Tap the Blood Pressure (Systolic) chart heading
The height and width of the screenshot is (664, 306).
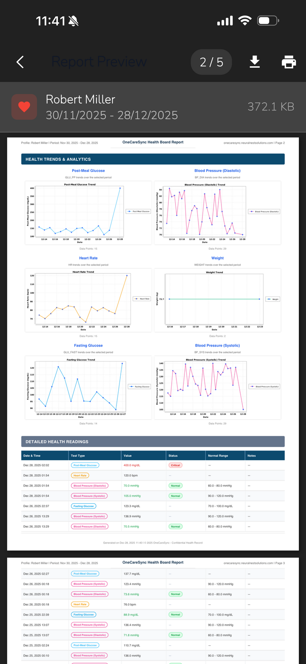(218, 345)
